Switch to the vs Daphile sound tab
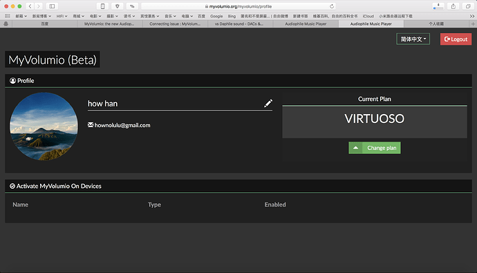The height and width of the screenshot is (273, 477). (x=240, y=23)
